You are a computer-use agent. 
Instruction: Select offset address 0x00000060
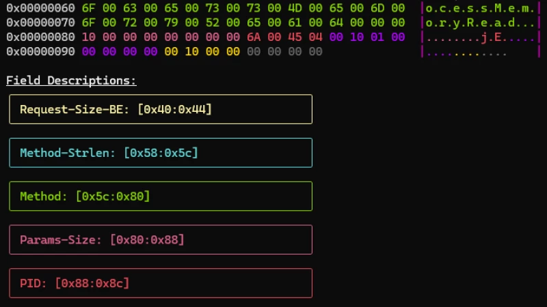pyautogui.click(x=40, y=8)
